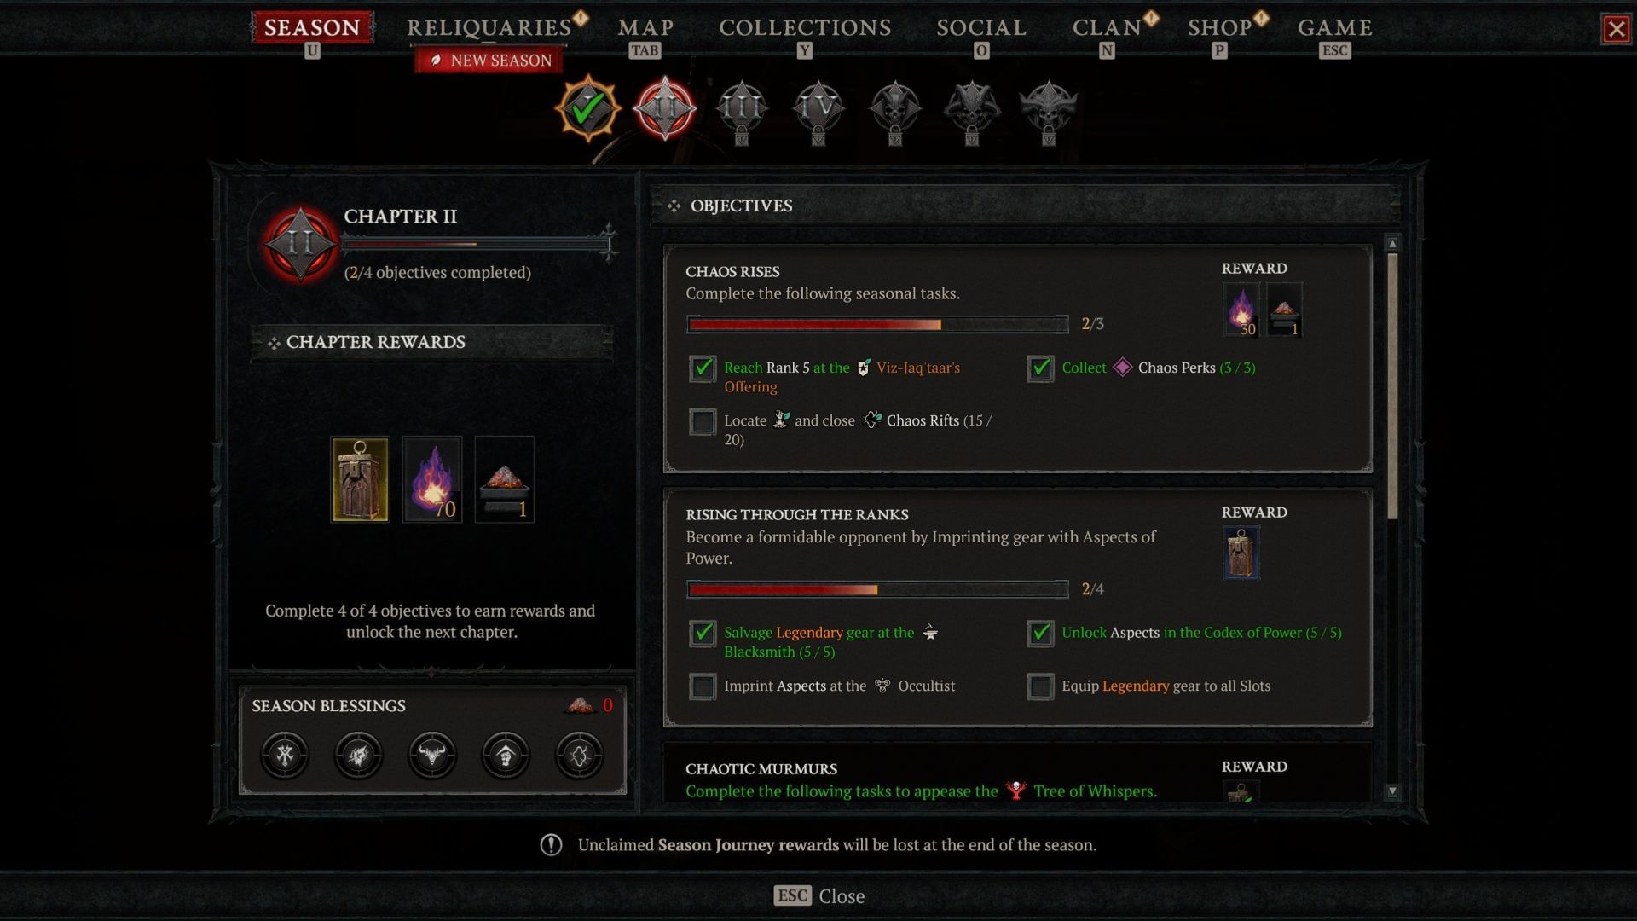Toggle the Locate and close Chaos Rifts checkbox
1637x921 pixels.
tap(703, 421)
